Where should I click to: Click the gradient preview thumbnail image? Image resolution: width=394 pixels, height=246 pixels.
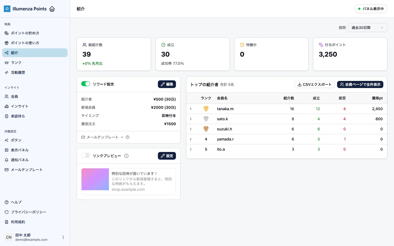click(x=95, y=179)
